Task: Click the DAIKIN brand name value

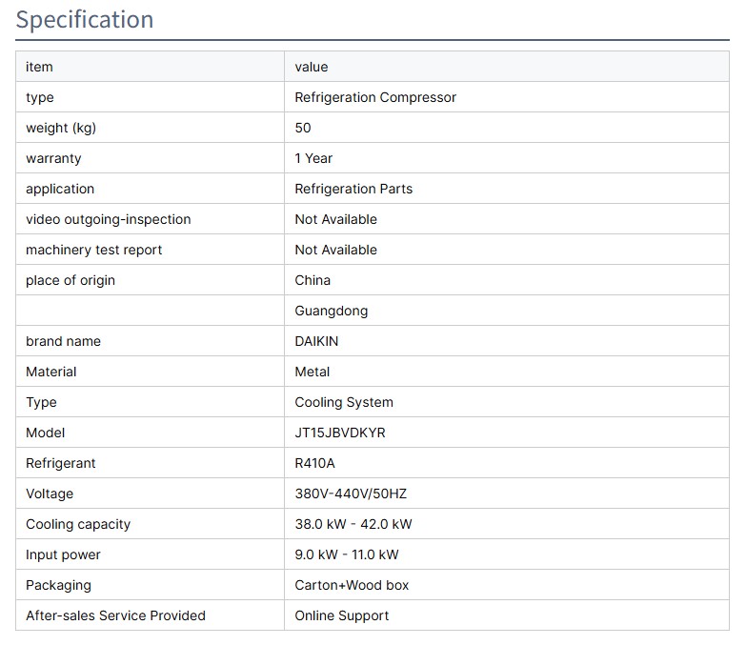Action: 316,341
